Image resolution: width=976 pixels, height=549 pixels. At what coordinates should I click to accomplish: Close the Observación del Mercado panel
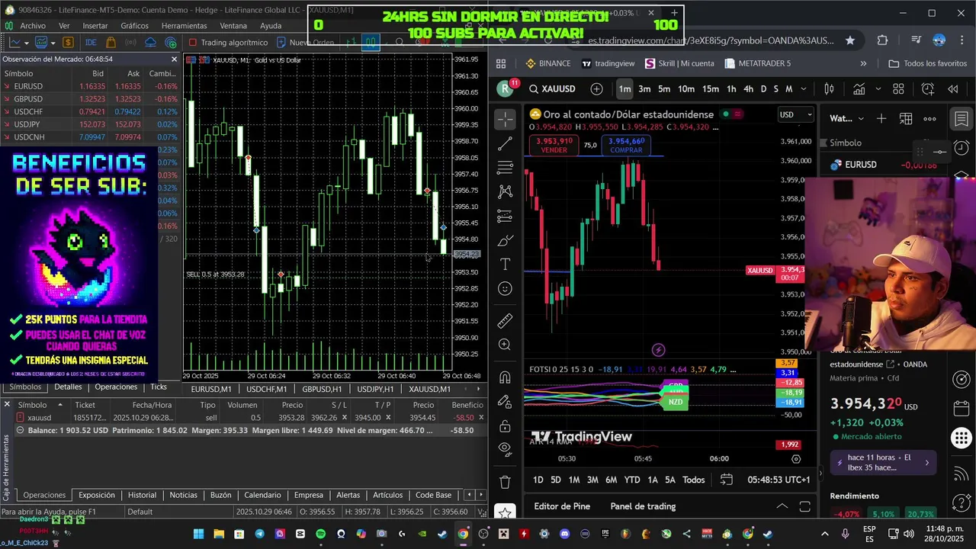point(174,59)
